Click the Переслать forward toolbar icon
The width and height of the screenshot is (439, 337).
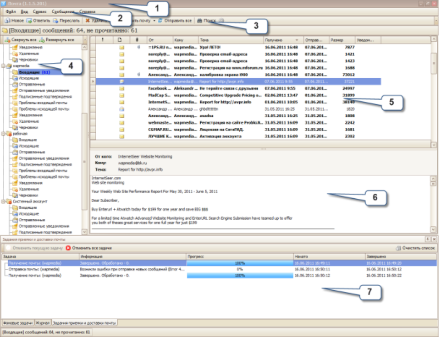[x=55, y=20]
